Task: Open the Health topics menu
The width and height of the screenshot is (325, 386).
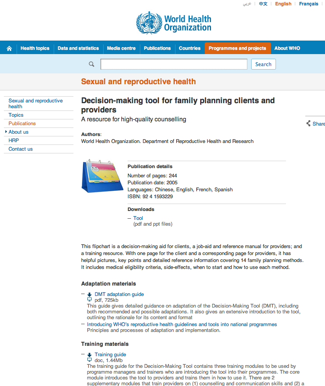Action: (x=35, y=48)
